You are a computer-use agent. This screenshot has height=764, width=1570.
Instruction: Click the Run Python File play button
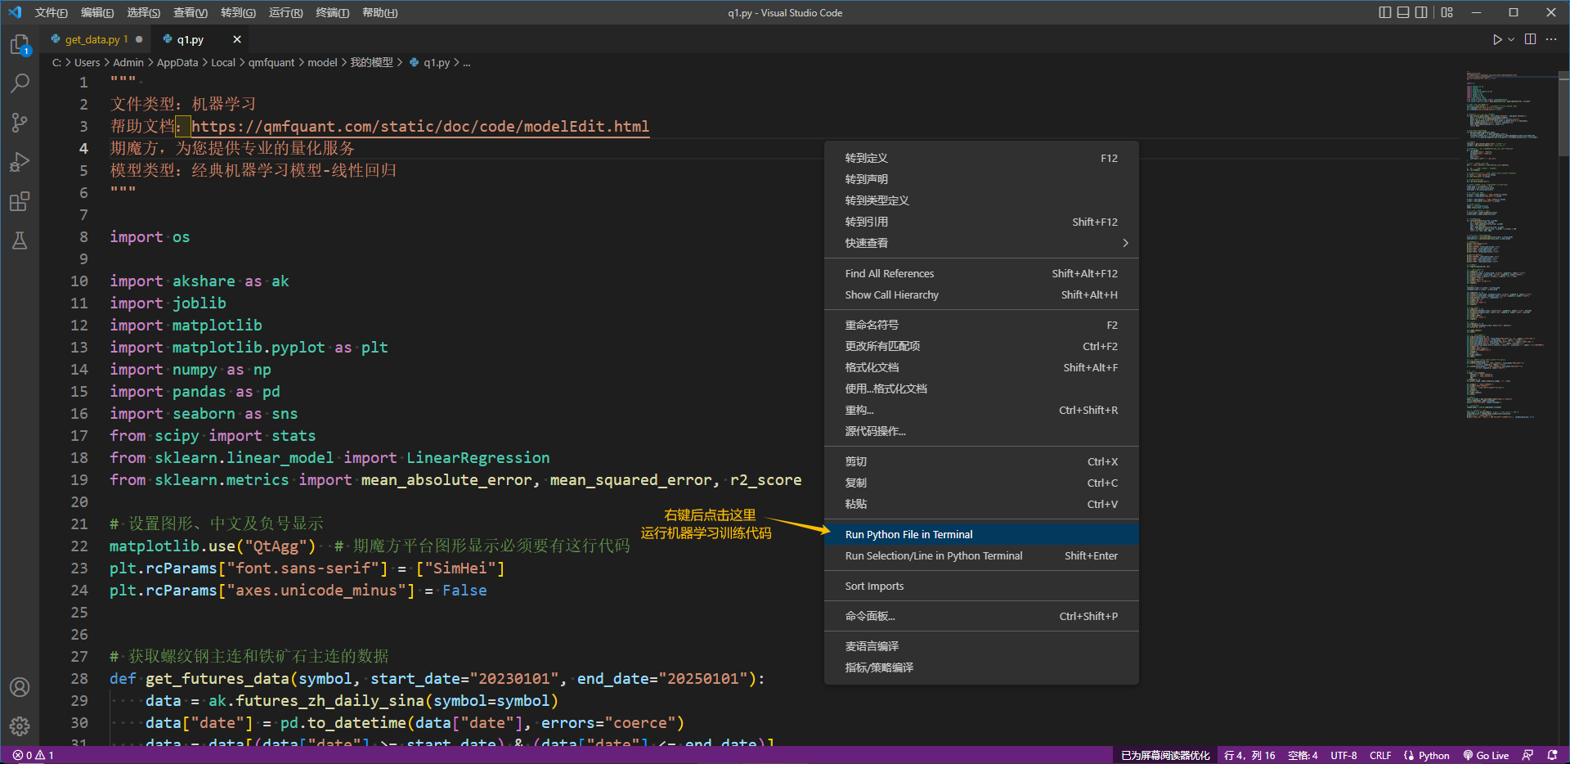coord(1497,39)
